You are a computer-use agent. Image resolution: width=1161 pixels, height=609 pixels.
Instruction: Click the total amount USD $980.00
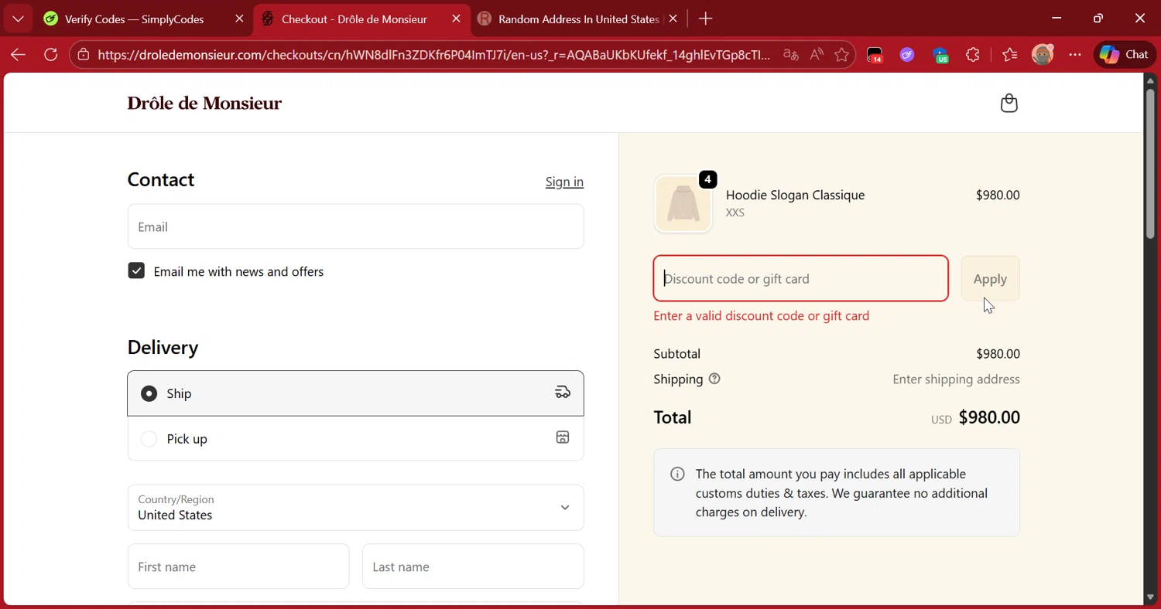(x=975, y=417)
